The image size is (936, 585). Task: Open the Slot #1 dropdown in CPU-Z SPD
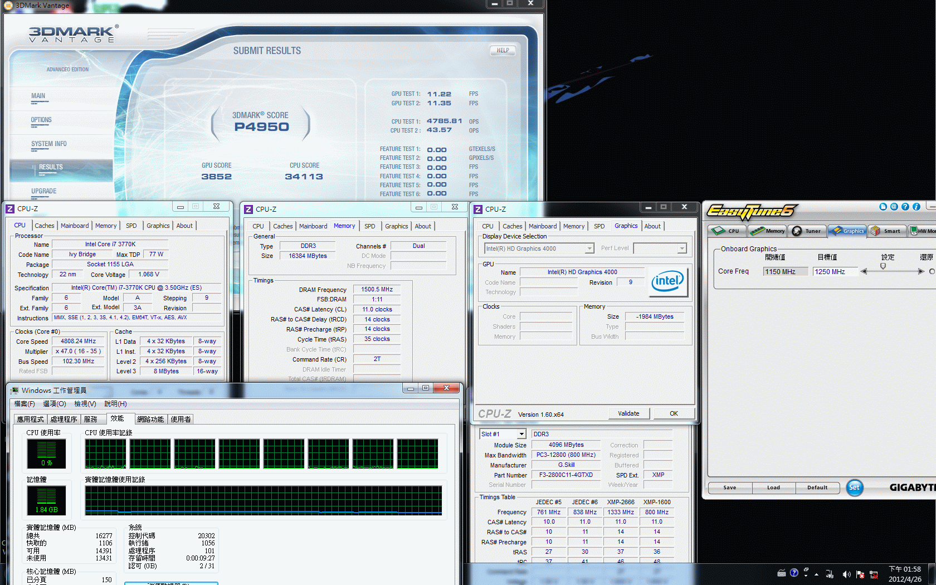[x=521, y=434]
